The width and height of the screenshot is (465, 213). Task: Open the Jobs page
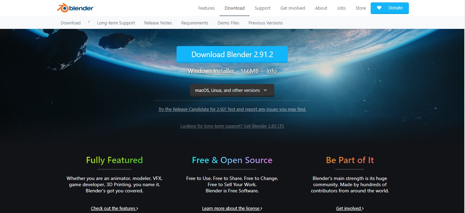[341, 8]
